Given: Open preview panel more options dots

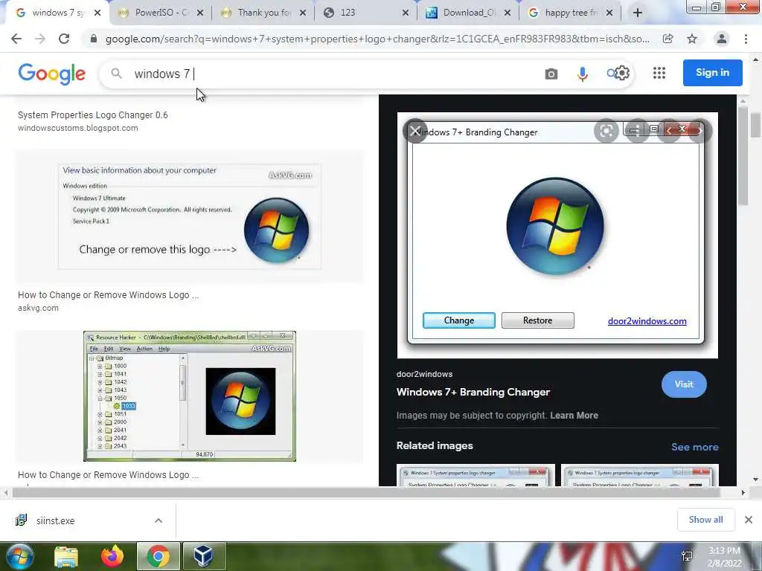Looking at the screenshot, I should click(x=637, y=131).
